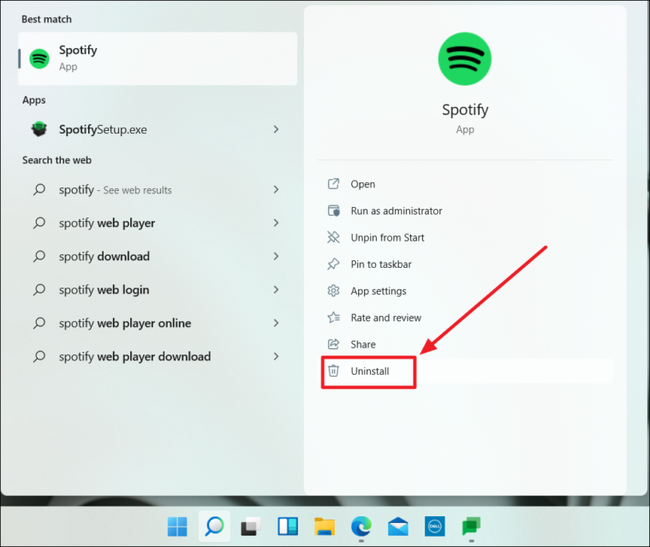The width and height of the screenshot is (650, 547).
Task: Launch File Explorer from taskbar
Action: (x=325, y=526)
